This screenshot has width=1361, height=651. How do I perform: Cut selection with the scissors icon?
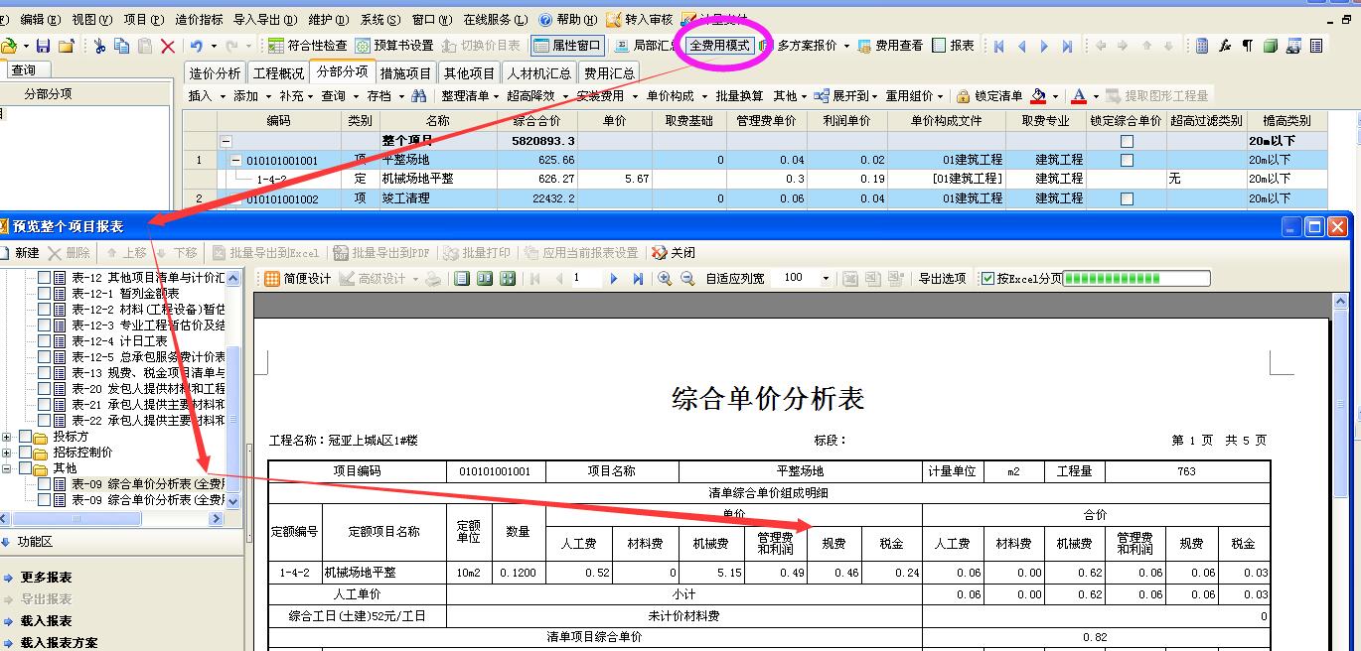tap(99, 46)
